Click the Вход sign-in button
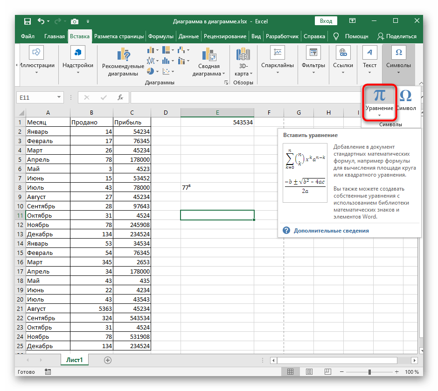The height and width of the screenshot is (391, 438). pyautogui.click(x=326, y=21)
